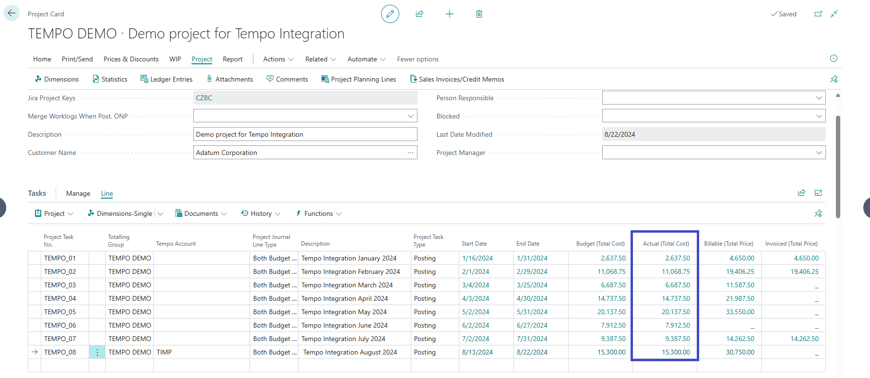This screenshot has width=870, height=378.
Task: Click the info circle icon
Action: pos(834,59)
